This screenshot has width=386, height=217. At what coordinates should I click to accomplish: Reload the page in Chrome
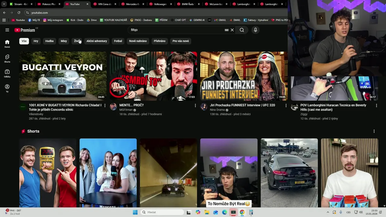(19, 13)
